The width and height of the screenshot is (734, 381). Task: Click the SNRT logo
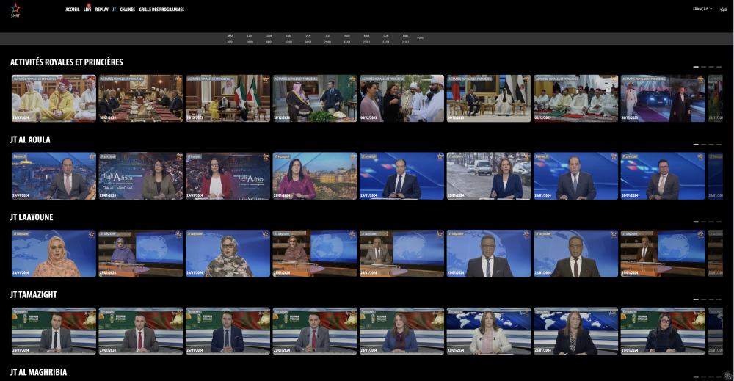(15, 10)
